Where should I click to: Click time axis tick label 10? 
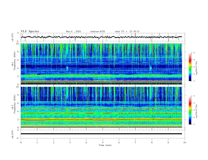185,142
